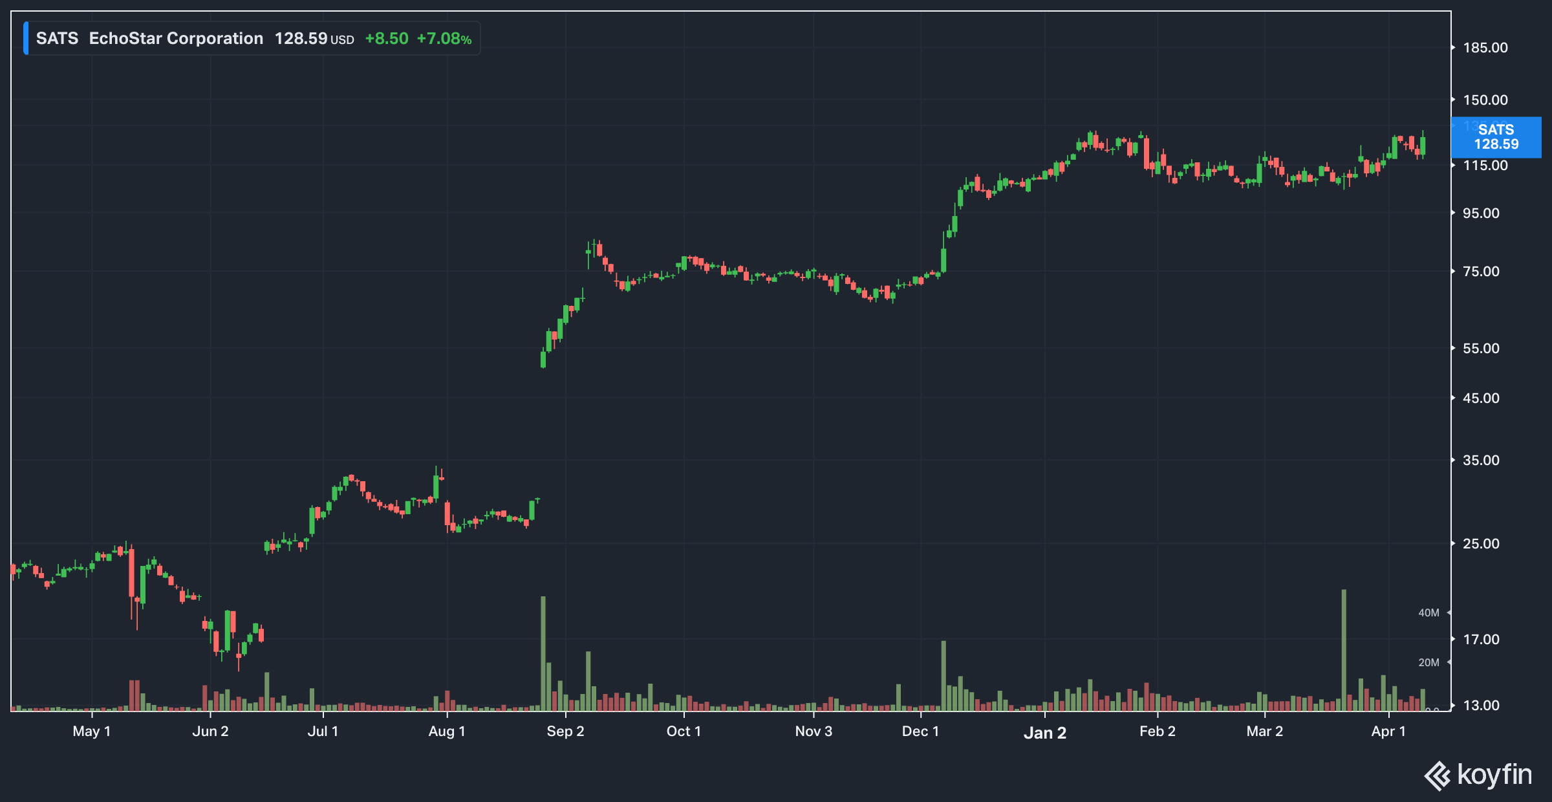
Task: Click the tallest volume bar in late March
Action: click(1344, 650)
